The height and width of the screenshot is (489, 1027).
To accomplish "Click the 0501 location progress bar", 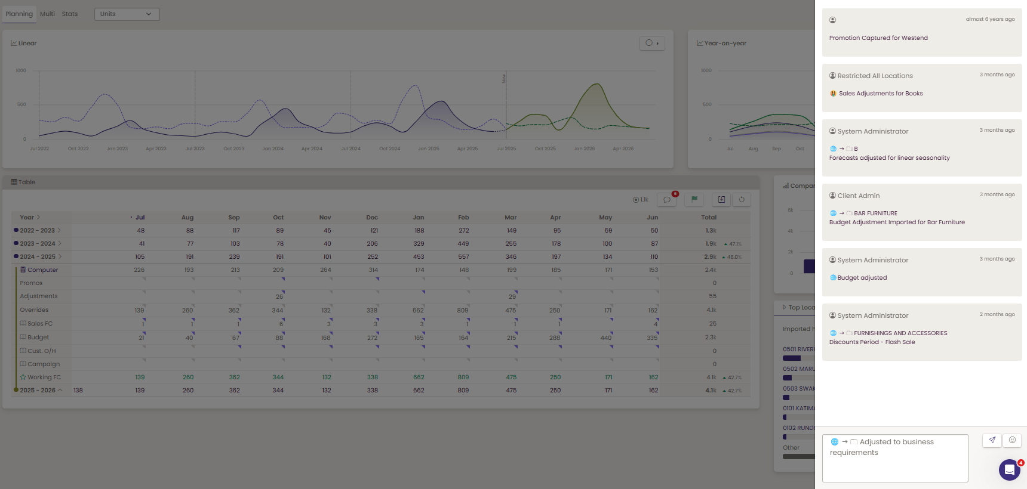I will click(x=799, y=358).
